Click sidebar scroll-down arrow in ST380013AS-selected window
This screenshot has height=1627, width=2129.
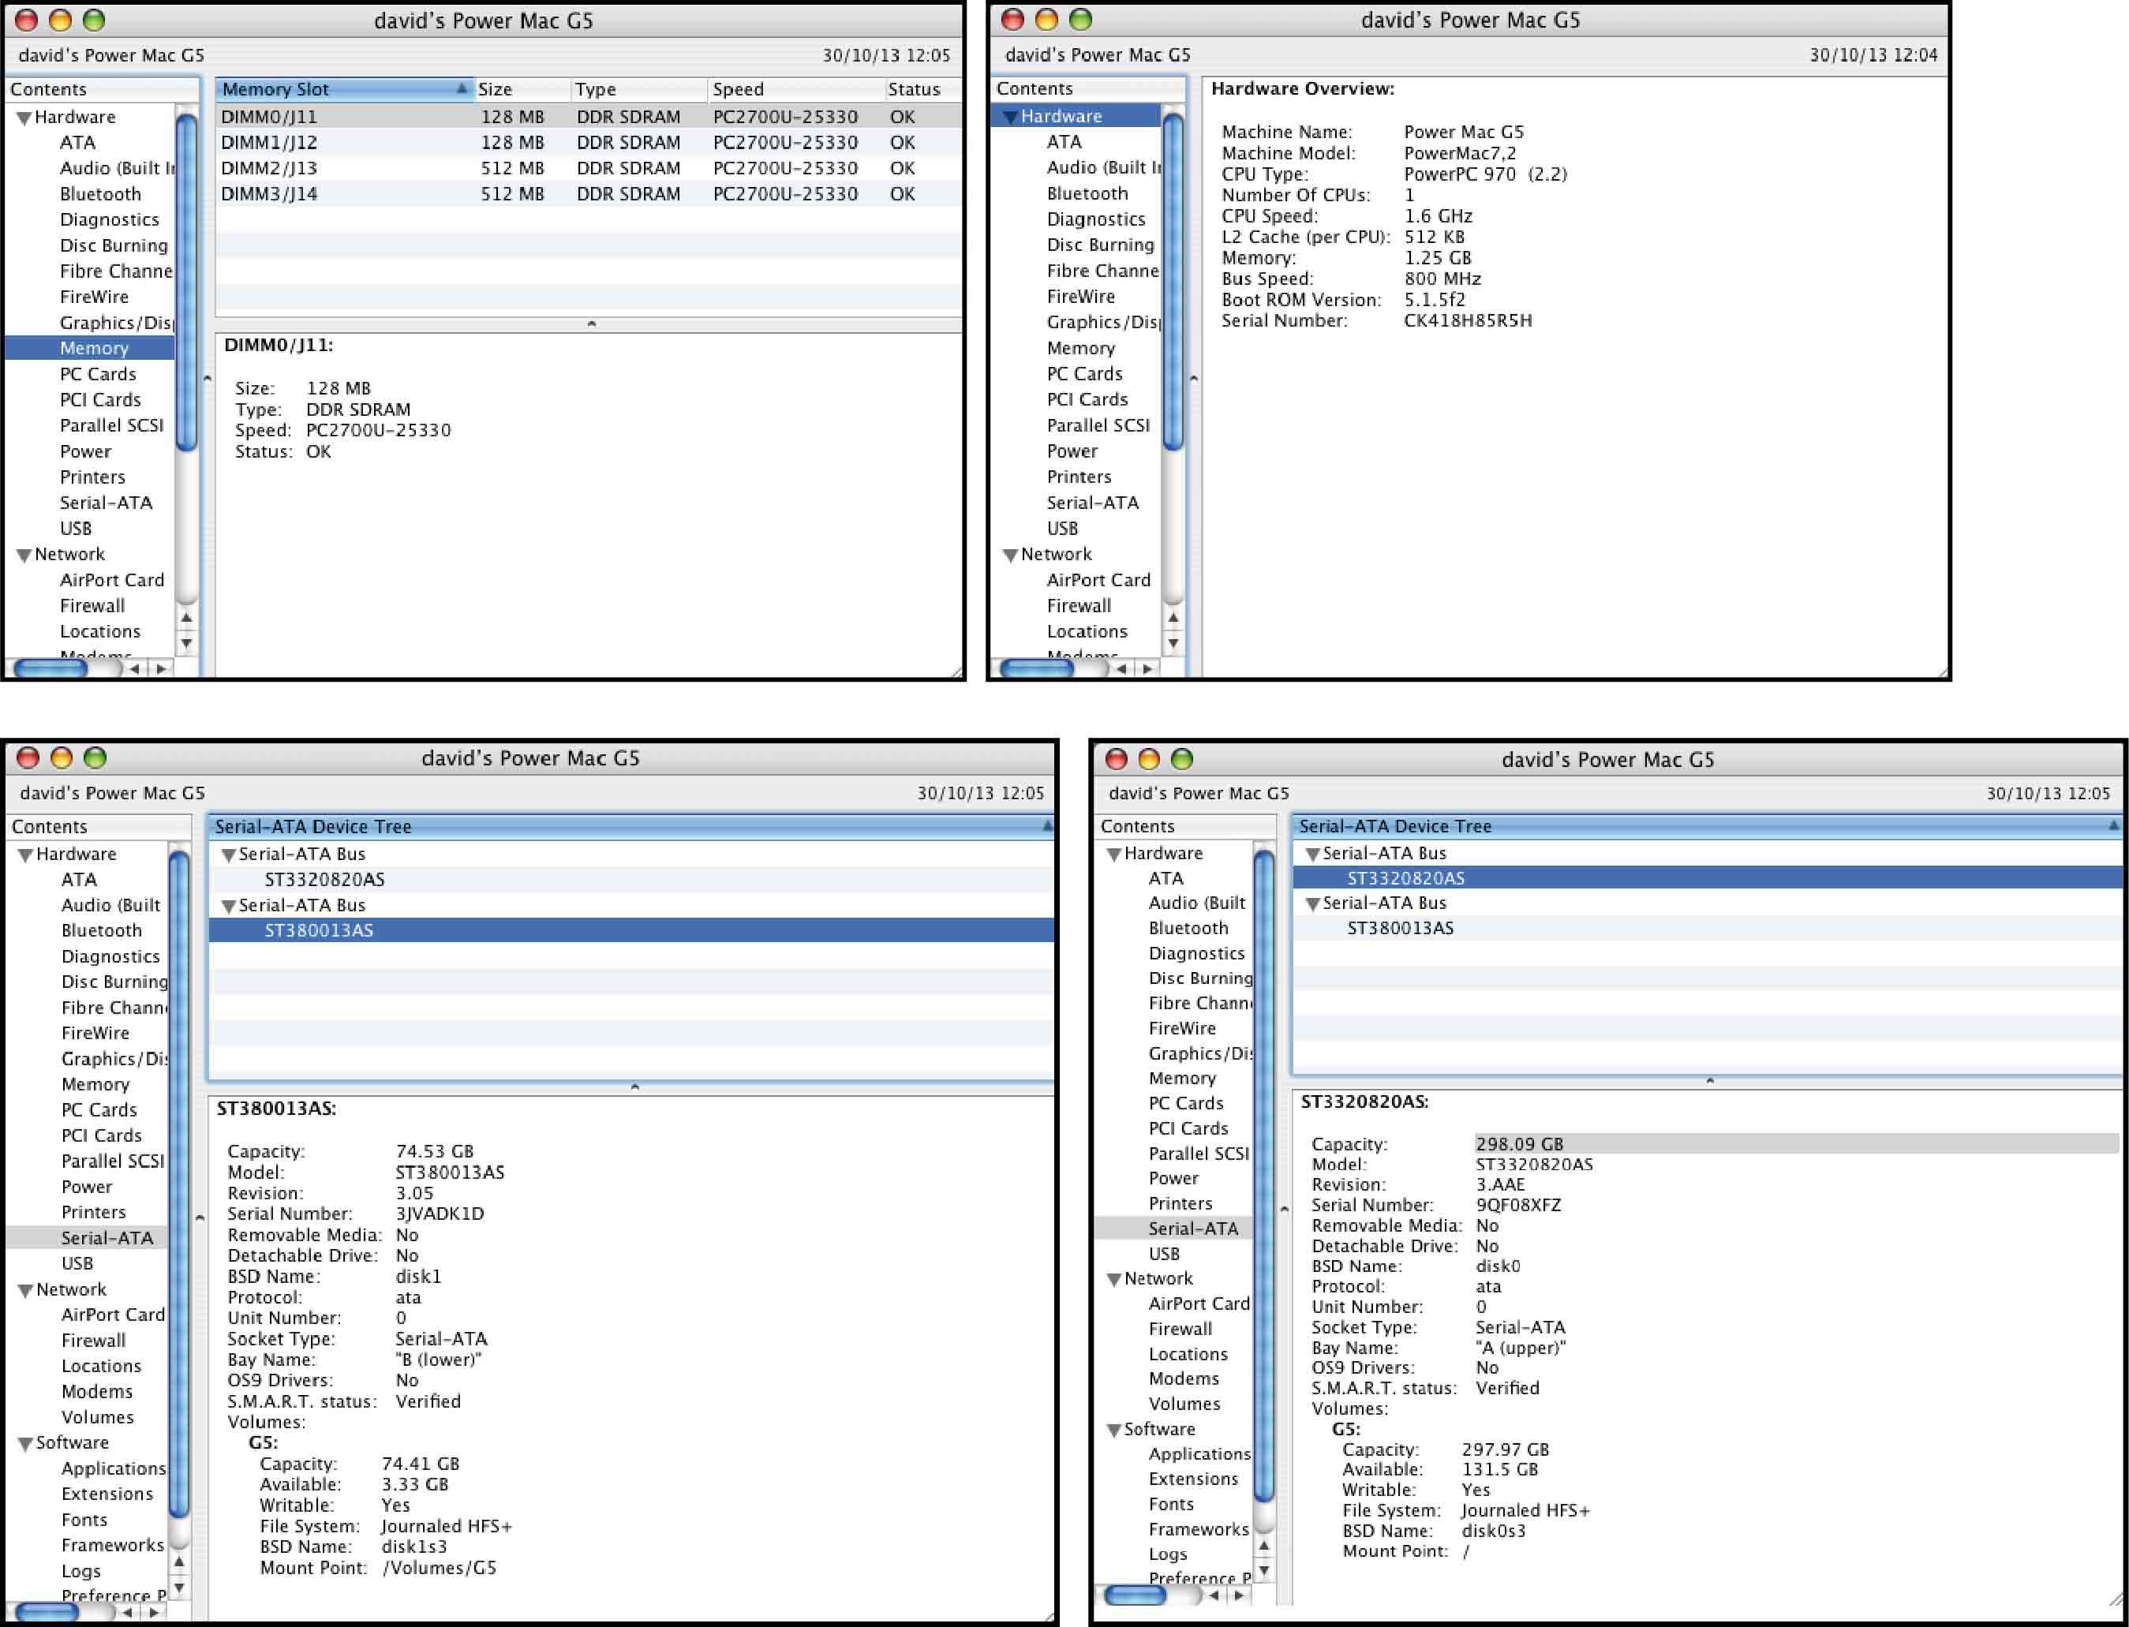pyautogui.click(x=179, y=1588)
